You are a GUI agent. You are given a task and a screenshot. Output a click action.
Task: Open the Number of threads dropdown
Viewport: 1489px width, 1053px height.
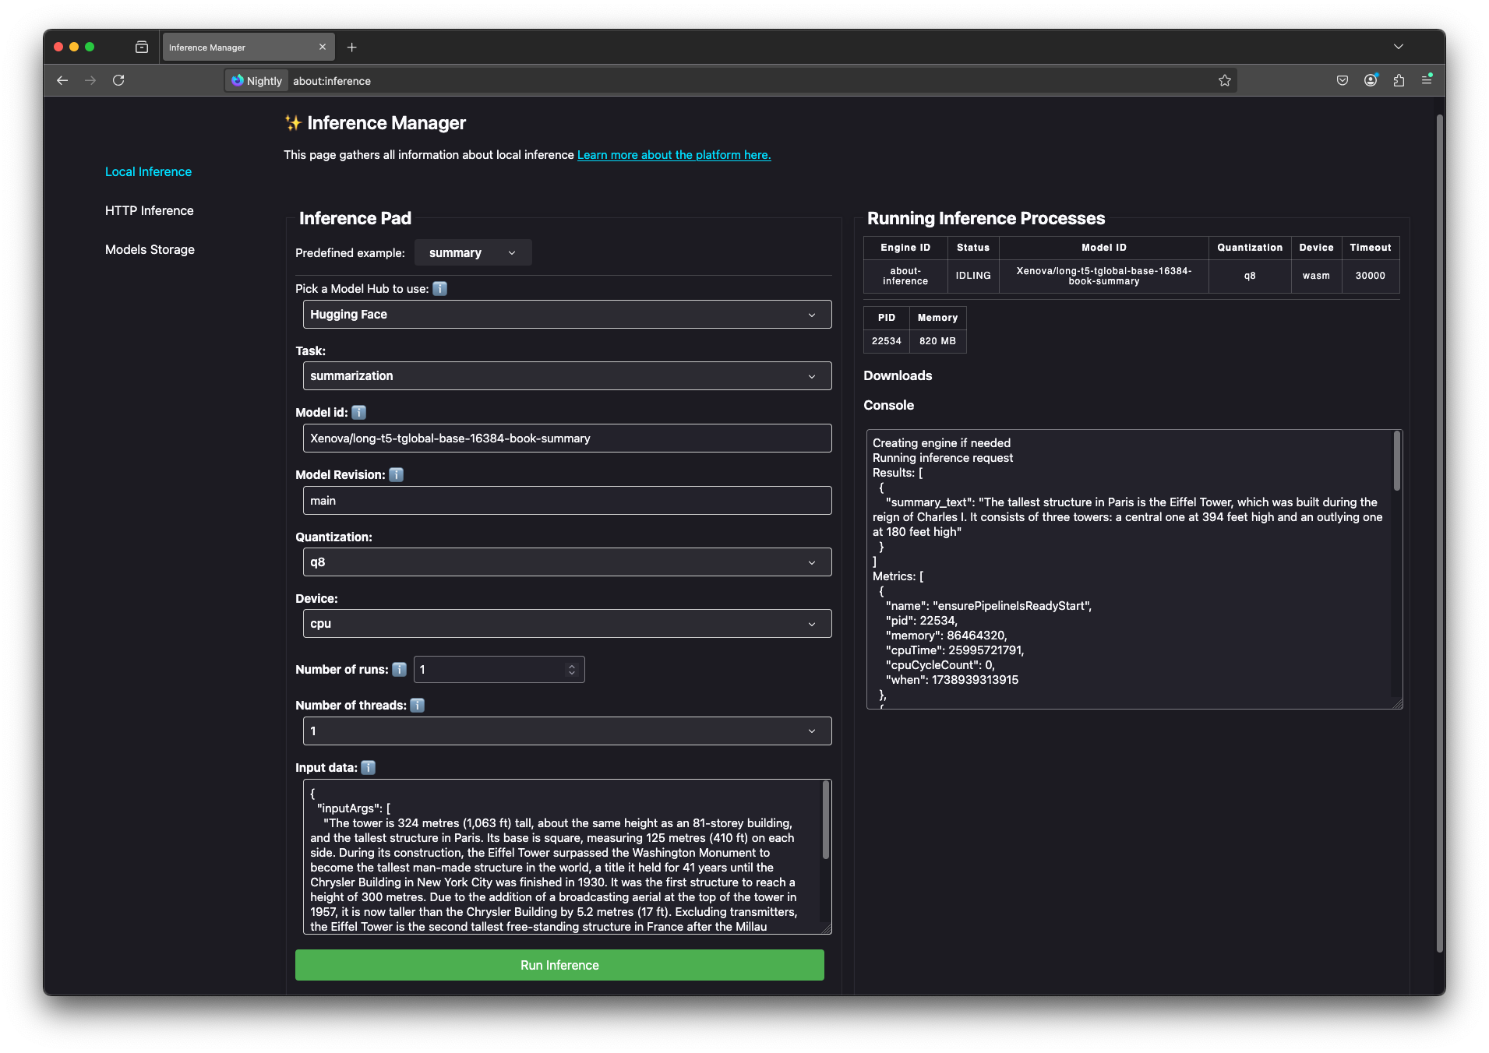[566, 731]
